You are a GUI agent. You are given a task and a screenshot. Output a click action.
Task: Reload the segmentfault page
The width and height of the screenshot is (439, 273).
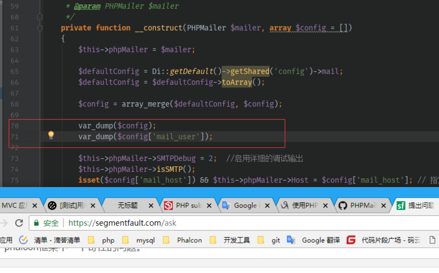(19, 223)
